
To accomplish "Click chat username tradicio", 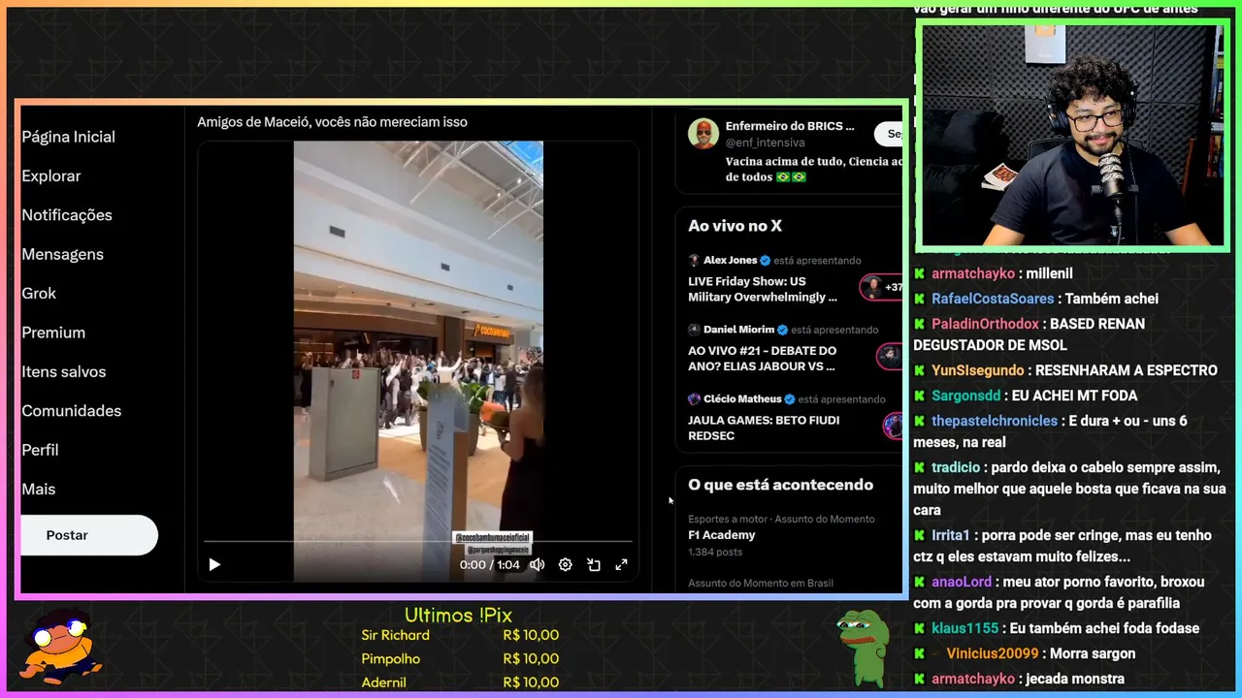I will [956, 467].
